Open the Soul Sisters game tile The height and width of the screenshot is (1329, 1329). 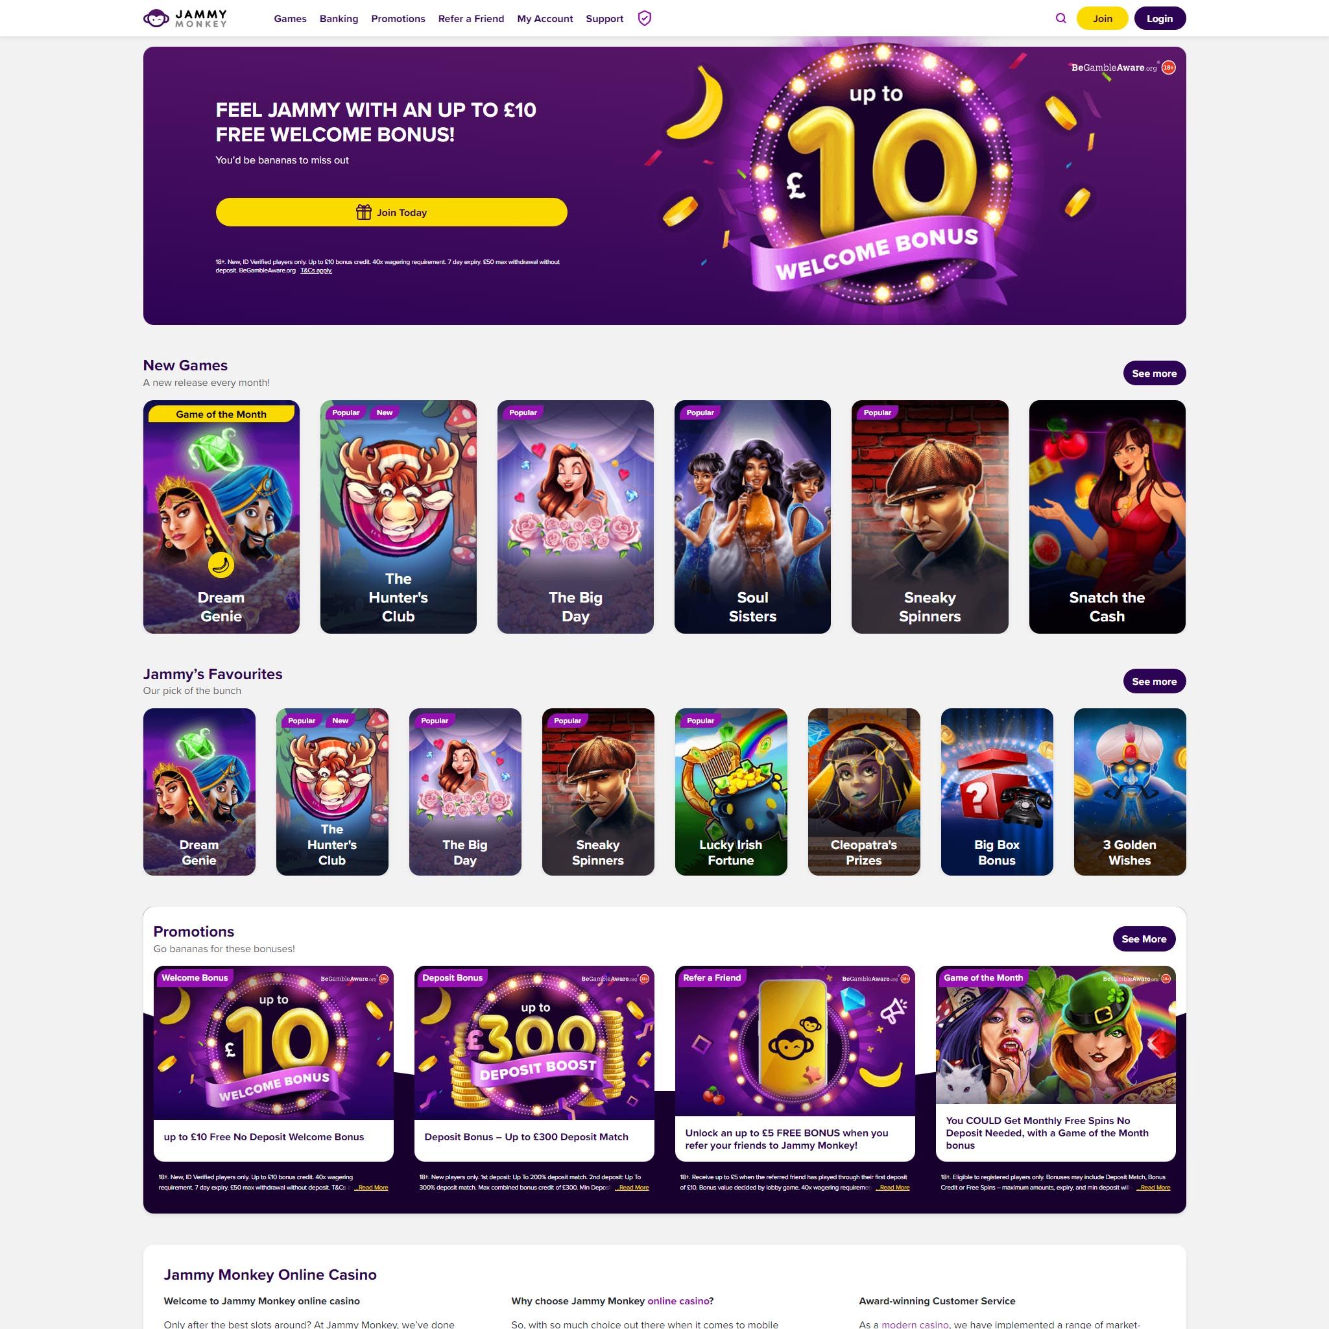[752, 516]
